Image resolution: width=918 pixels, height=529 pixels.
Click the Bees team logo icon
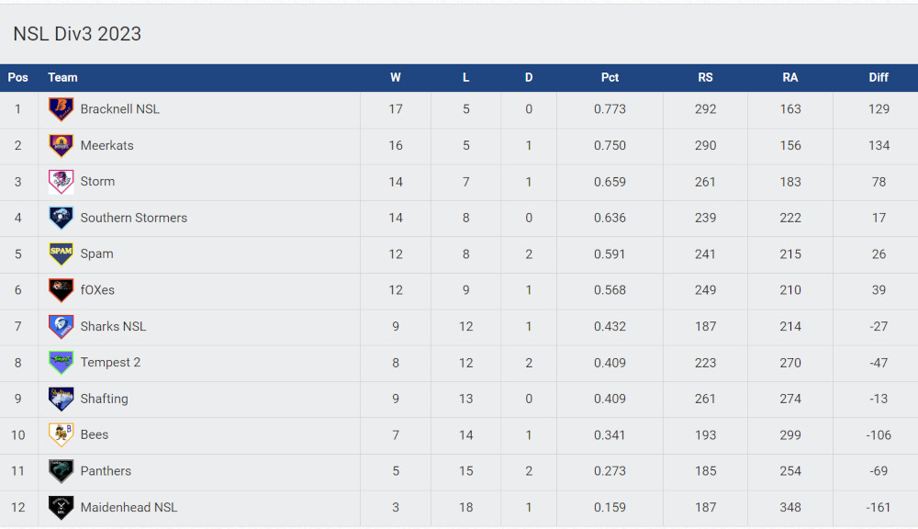61,434
